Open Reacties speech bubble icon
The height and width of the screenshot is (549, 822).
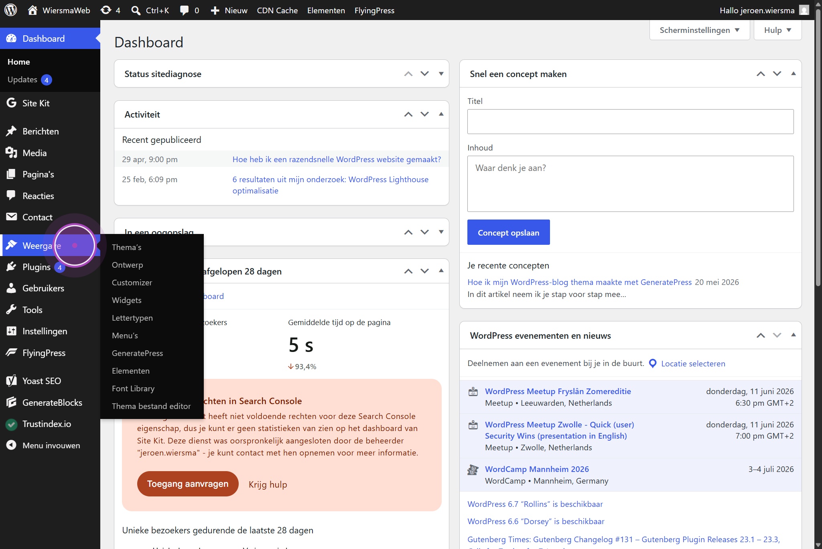click(11, 196)
